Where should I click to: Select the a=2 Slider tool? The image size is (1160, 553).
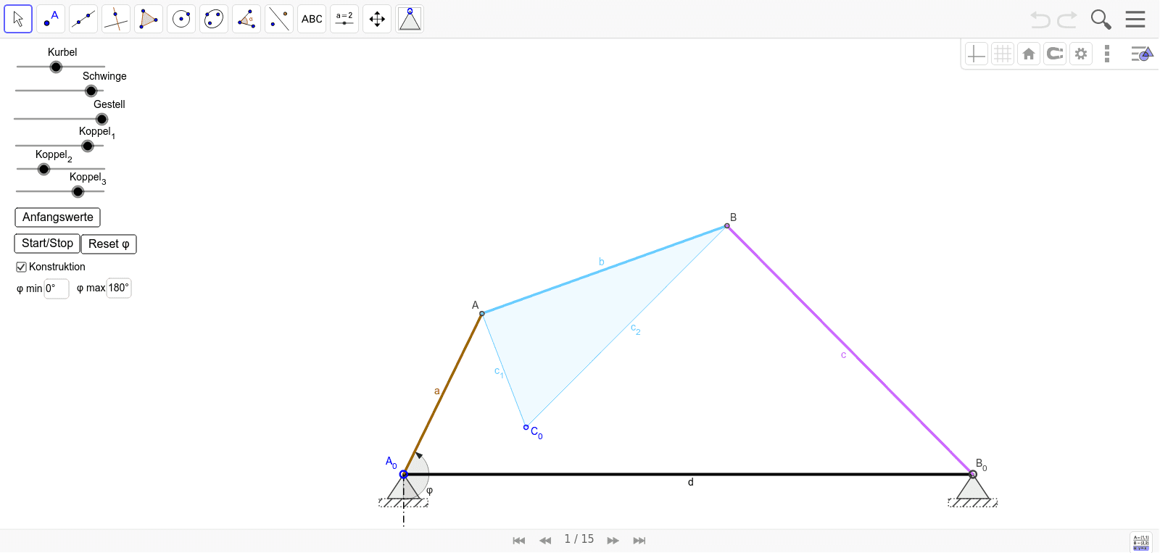(344, 19)
